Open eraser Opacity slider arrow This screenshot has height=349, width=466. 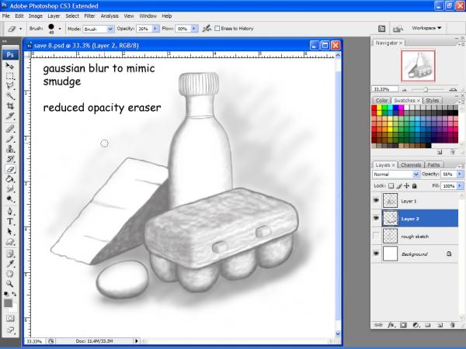(155, 29)
